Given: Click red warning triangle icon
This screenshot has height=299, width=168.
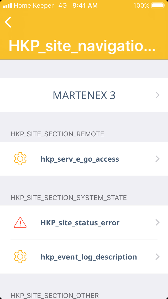Looking at the screenshot, I should pyautogui.click(x=20, y=223).
